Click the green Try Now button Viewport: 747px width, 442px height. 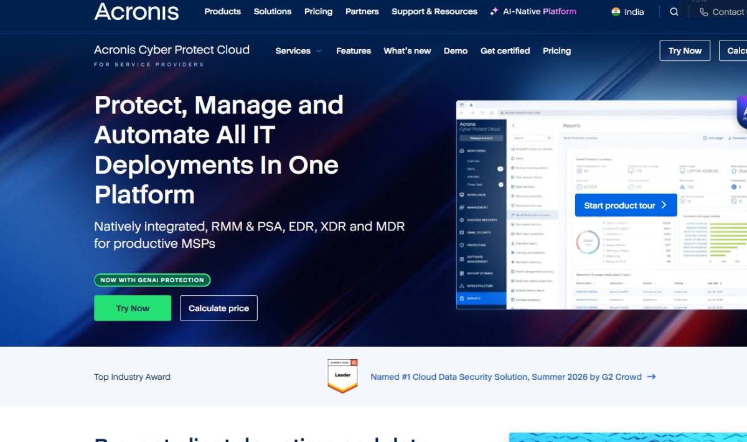[x=133, y=308]
